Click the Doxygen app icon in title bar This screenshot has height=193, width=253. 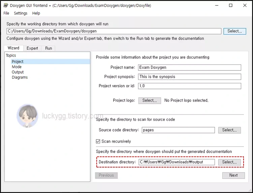(x=6, y=5)
